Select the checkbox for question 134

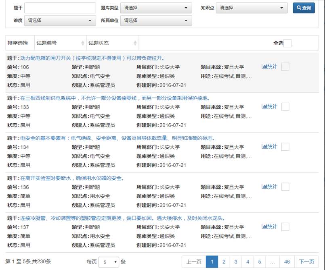285,147
